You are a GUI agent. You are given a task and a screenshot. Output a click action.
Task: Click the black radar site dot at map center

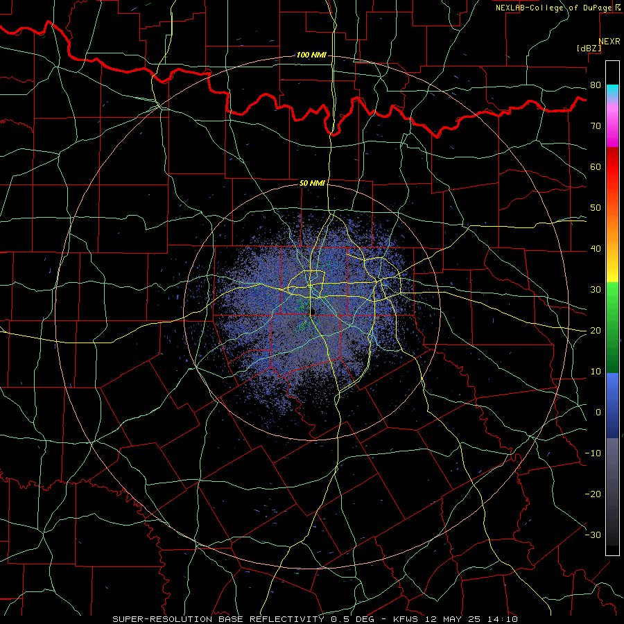313,311
